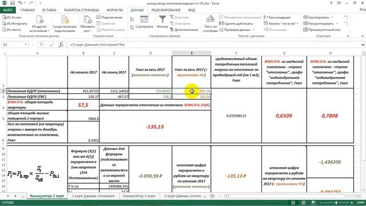Select column G header
Screen dimensions: 366x206
coord(284,53)
